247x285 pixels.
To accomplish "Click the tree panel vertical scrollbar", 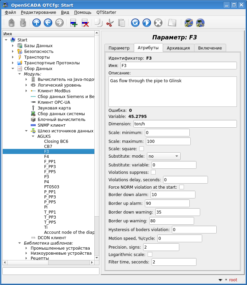I will [97, 135].
